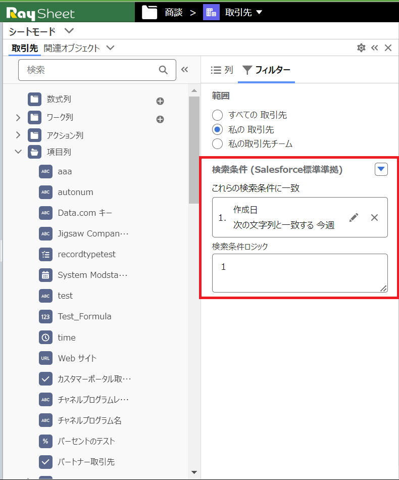Select the チャネルプログラム名 field

pos(90,420)
